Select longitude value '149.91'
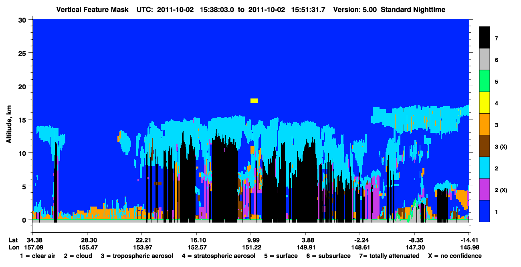 pyautogui.click(x=305, y=248)
